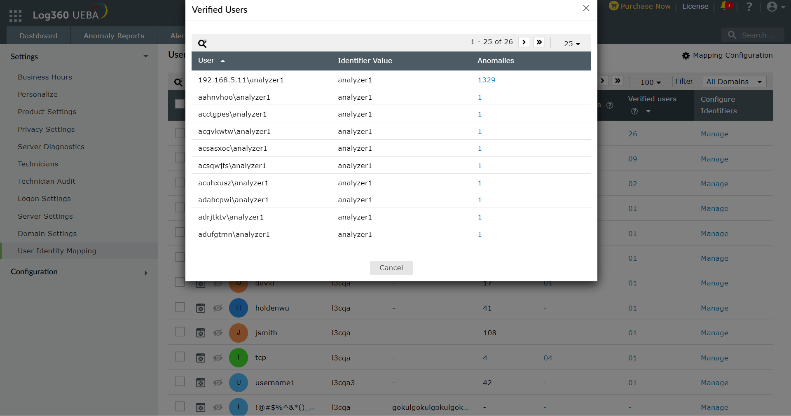This screenshot has height=416, width=791.
Task: Check the last visible row checkbox
Action: [x=180, y=406]
